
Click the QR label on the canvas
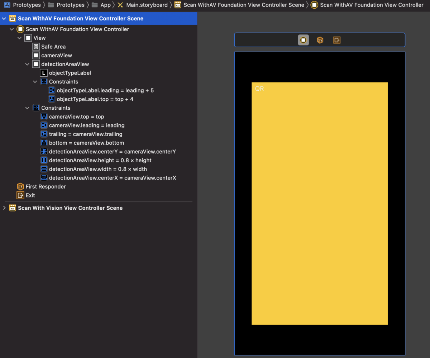click(x=259, y=89)
